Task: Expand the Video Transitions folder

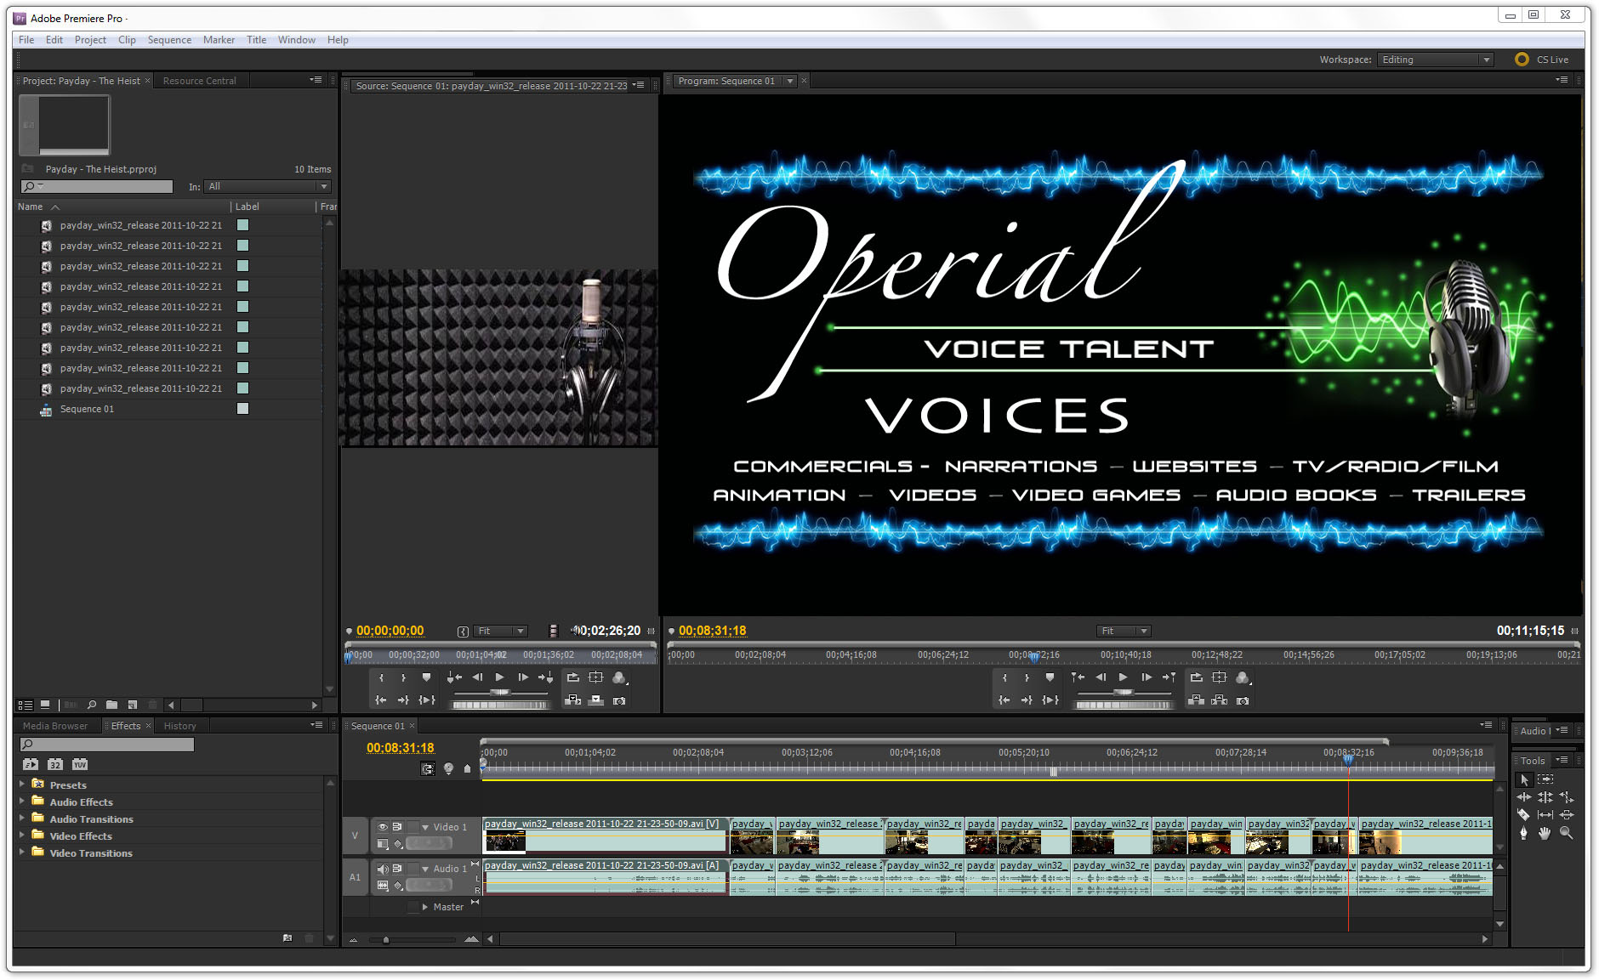Action: (22, 852)
